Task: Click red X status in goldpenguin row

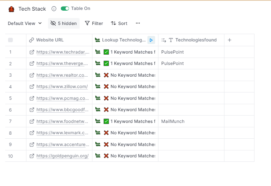Action: point(106,156)
